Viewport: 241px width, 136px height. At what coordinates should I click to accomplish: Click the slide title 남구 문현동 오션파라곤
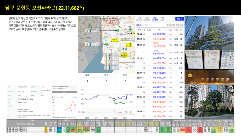[44, 8]
